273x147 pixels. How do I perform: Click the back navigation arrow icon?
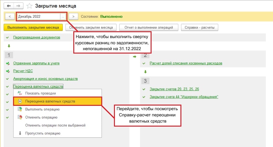pyautogui.click(x=9, y=6)
